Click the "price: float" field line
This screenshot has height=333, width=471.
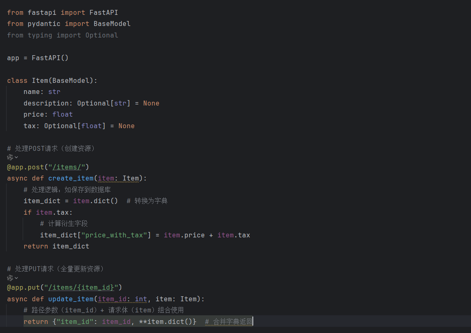pos(48,115)
